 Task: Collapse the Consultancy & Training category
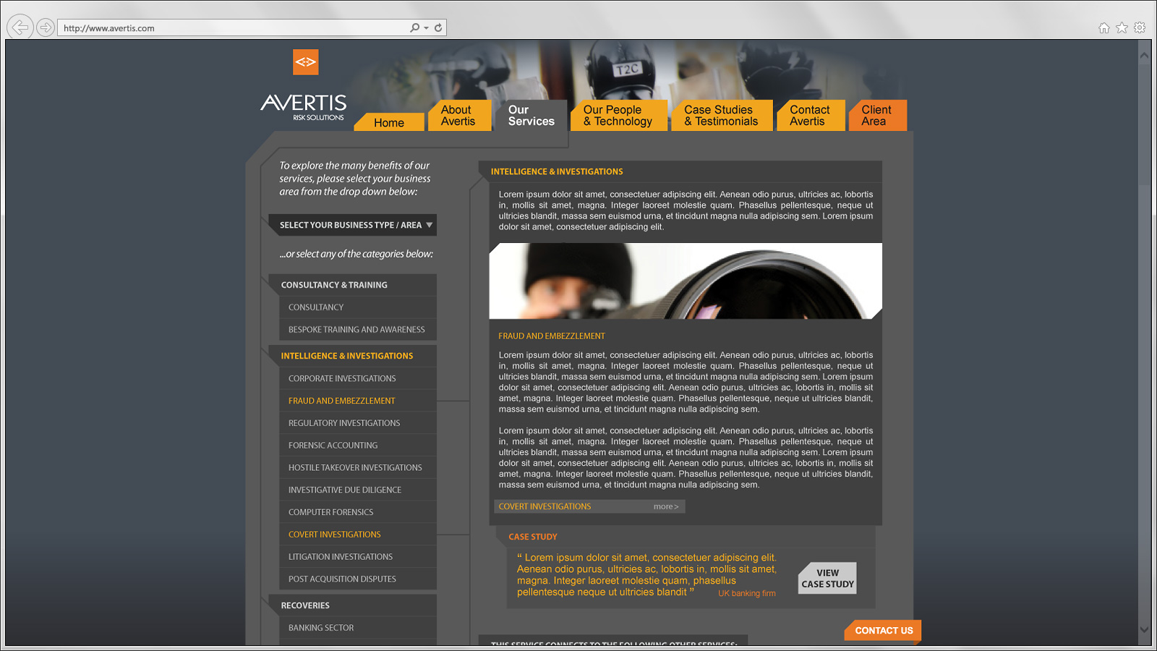(334, 285)
